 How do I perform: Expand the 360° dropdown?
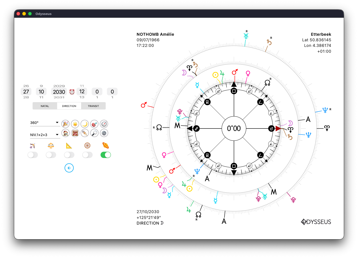pyautogui.click(x=45, y=123)
